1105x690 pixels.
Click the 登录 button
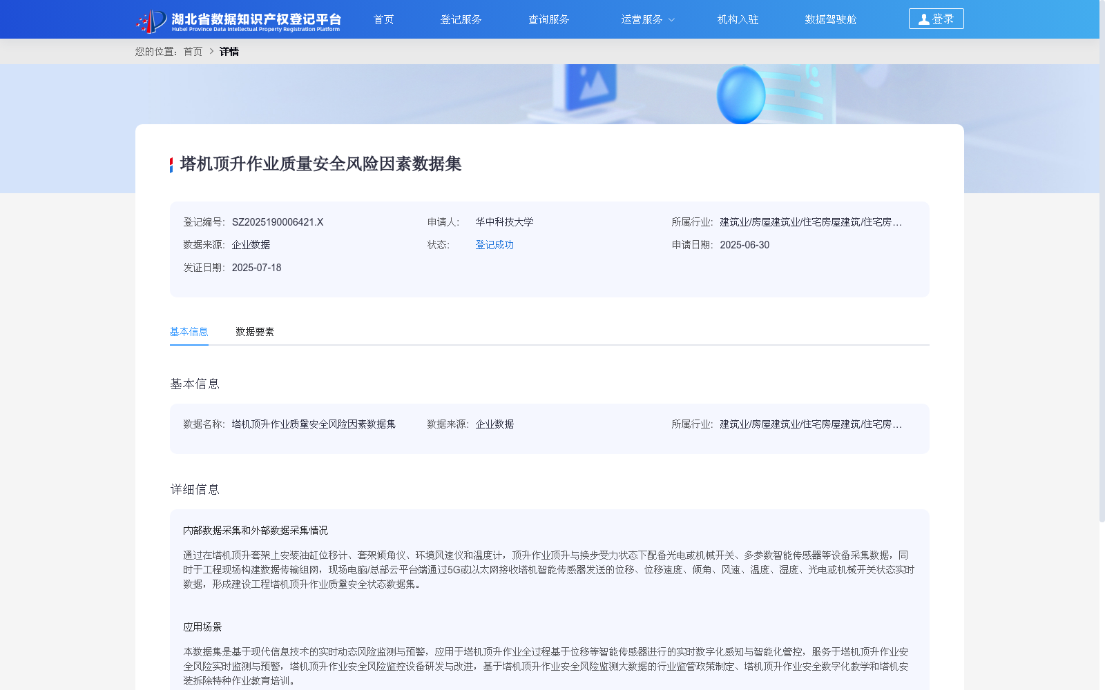click(936, 19)
